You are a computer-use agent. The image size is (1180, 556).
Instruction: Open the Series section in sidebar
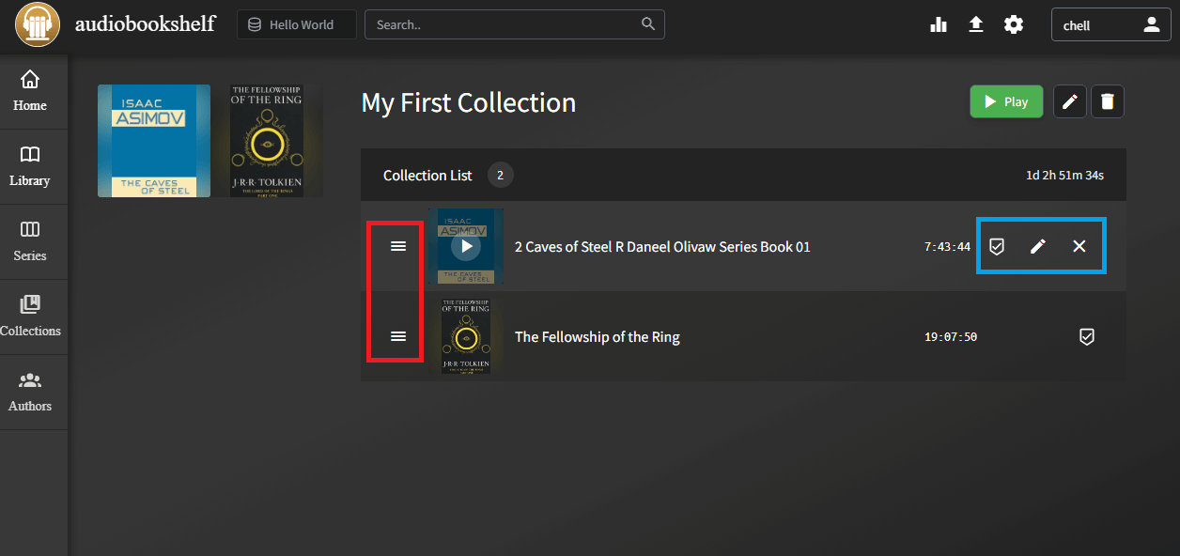pos(31,239)
